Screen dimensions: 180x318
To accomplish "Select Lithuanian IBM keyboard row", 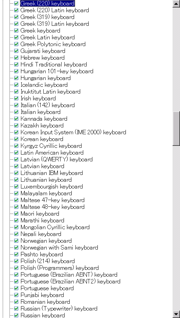I will point(52,173).
